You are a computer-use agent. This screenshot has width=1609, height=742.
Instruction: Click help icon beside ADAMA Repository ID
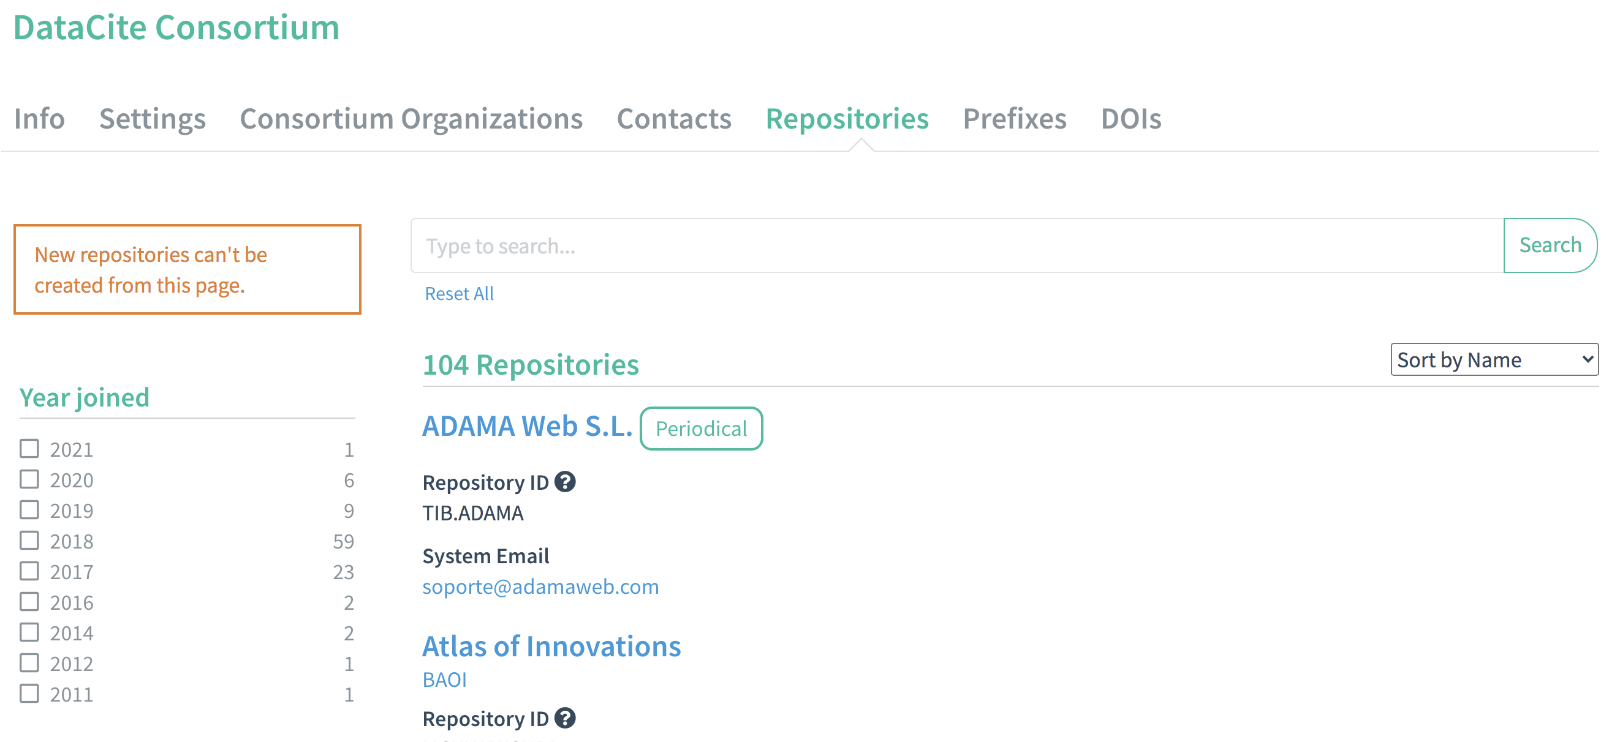(565, 482)
